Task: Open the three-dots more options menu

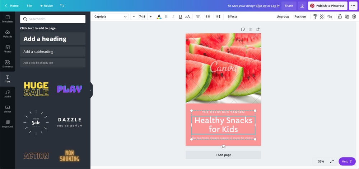Action: pos(353,6)
